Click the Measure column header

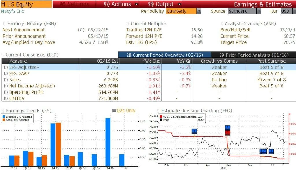(44, 61)
